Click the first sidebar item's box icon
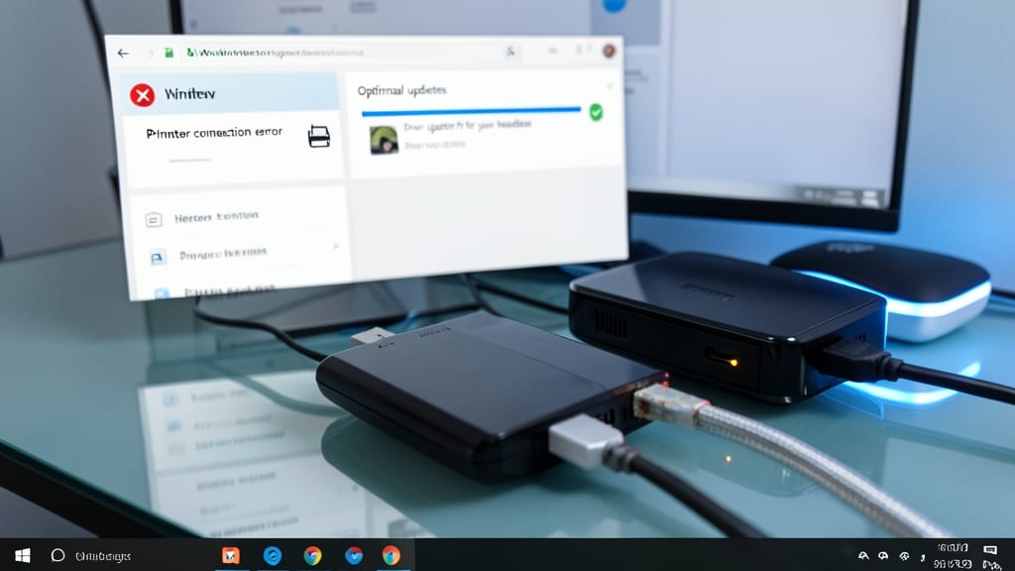The height and width of the screenshot is (571, 1015). 154,220
